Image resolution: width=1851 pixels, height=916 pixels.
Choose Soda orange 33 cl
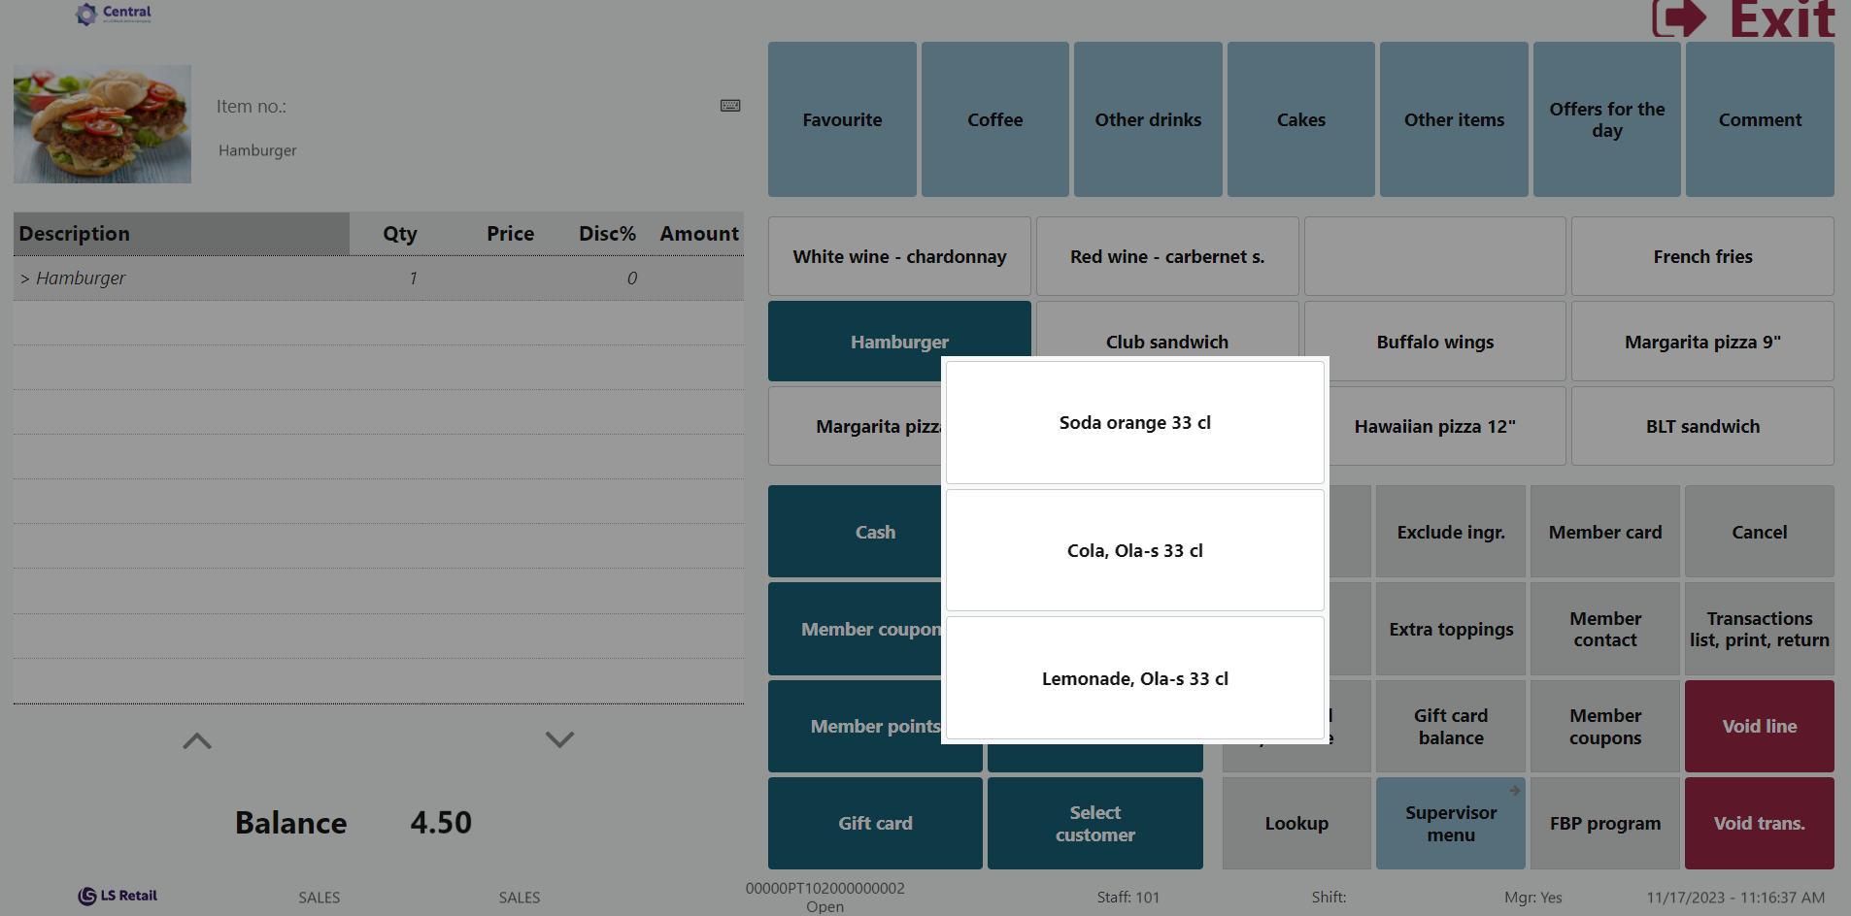[1134, 422]
